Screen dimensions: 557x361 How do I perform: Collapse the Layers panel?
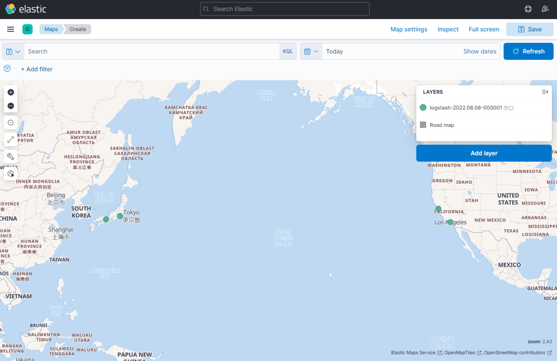tap(545, 92)
